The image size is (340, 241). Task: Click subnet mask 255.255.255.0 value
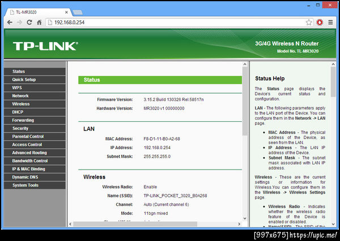coord(157,157)
